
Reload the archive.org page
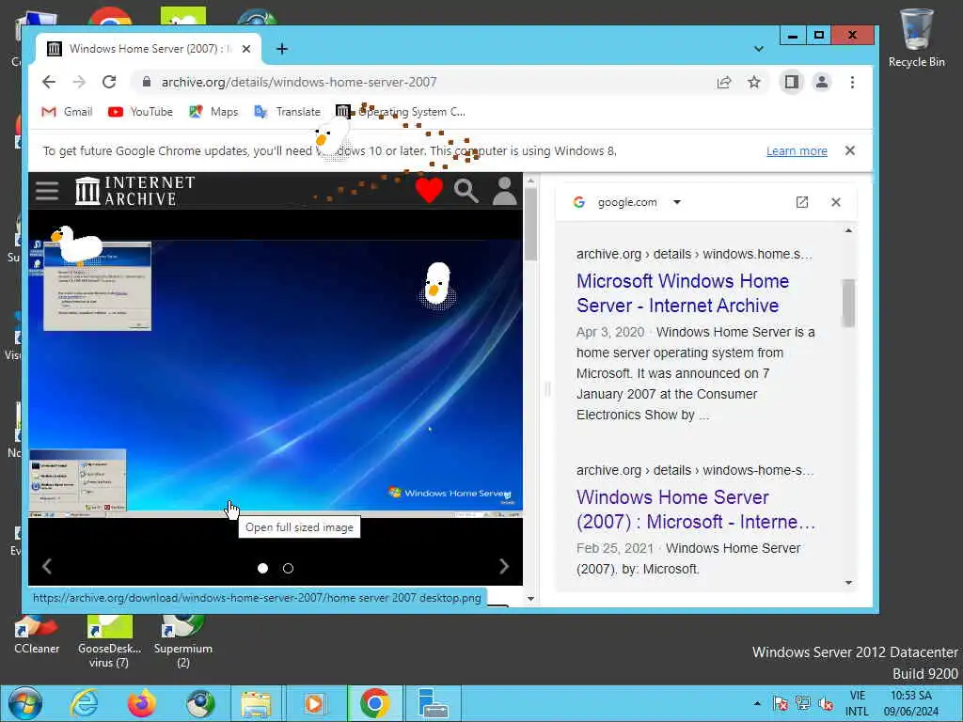[109, 82]
